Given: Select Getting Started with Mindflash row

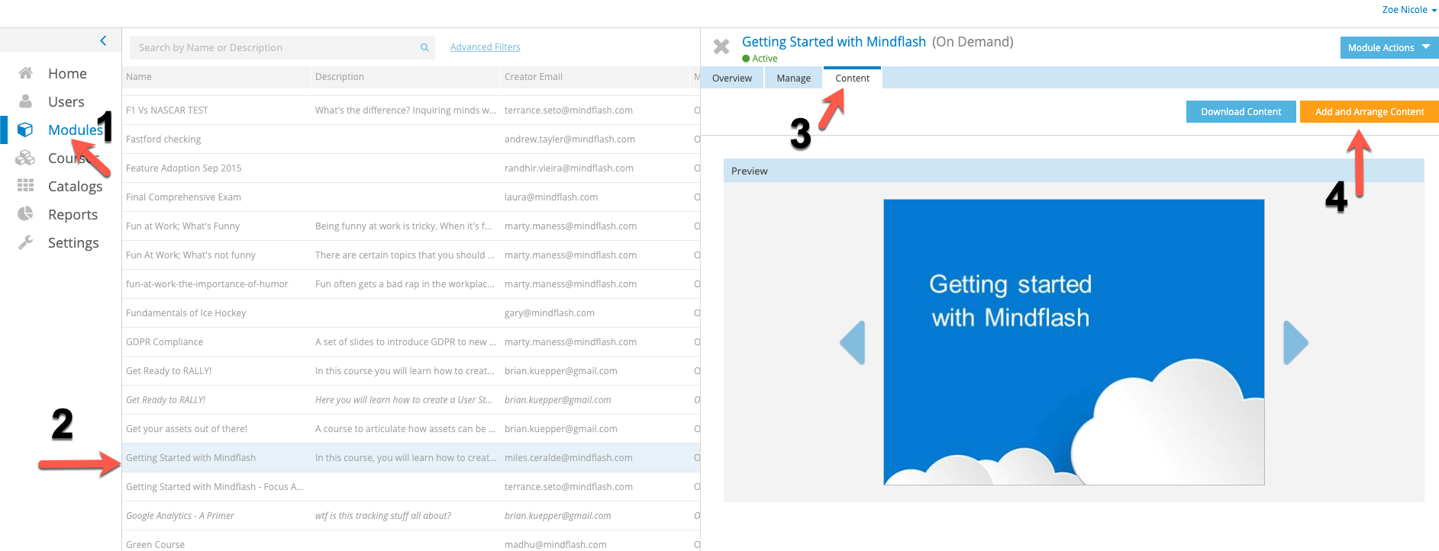Looking at the screenshot, I should tap(411, 458).
